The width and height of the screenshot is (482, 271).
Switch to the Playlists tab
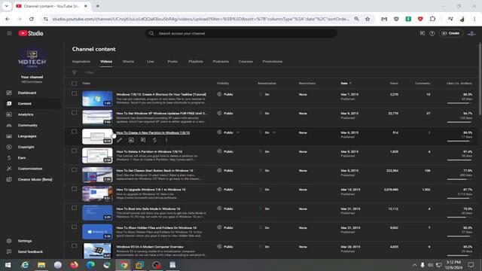[x=196, y=62]
